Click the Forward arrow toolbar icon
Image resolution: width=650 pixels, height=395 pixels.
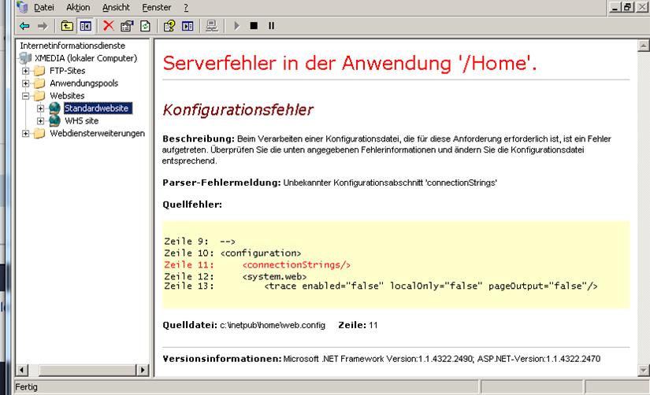43,26
